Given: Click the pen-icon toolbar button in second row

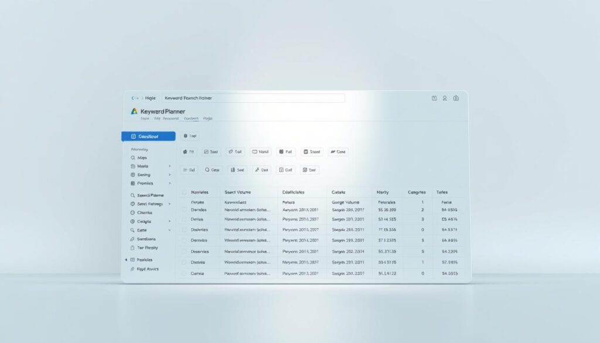Looking at the screenshot, I should point(262,170).
